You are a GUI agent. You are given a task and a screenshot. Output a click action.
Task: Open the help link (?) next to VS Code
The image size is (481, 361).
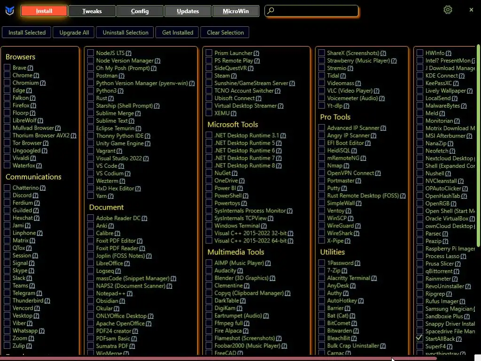click(x=122, y=166)
